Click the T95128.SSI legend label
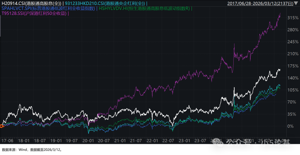This screenshot has width=300, height=155. (x=34, y=13)
